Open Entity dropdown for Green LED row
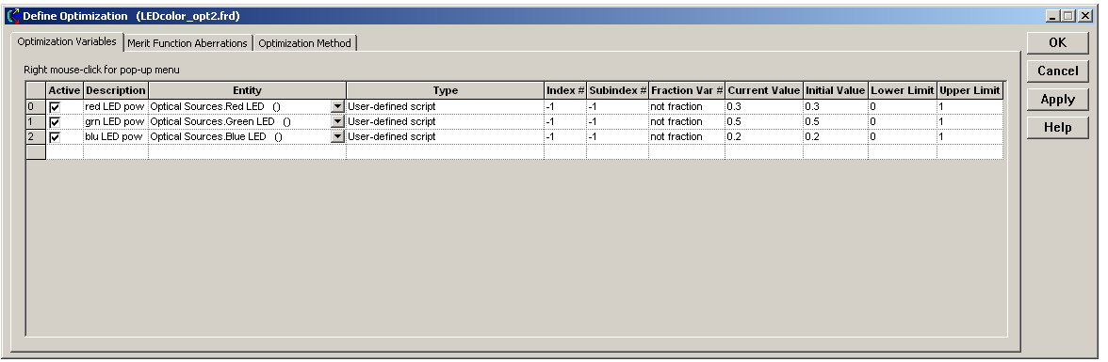The image size is (1108, 362). coord(337,122)
